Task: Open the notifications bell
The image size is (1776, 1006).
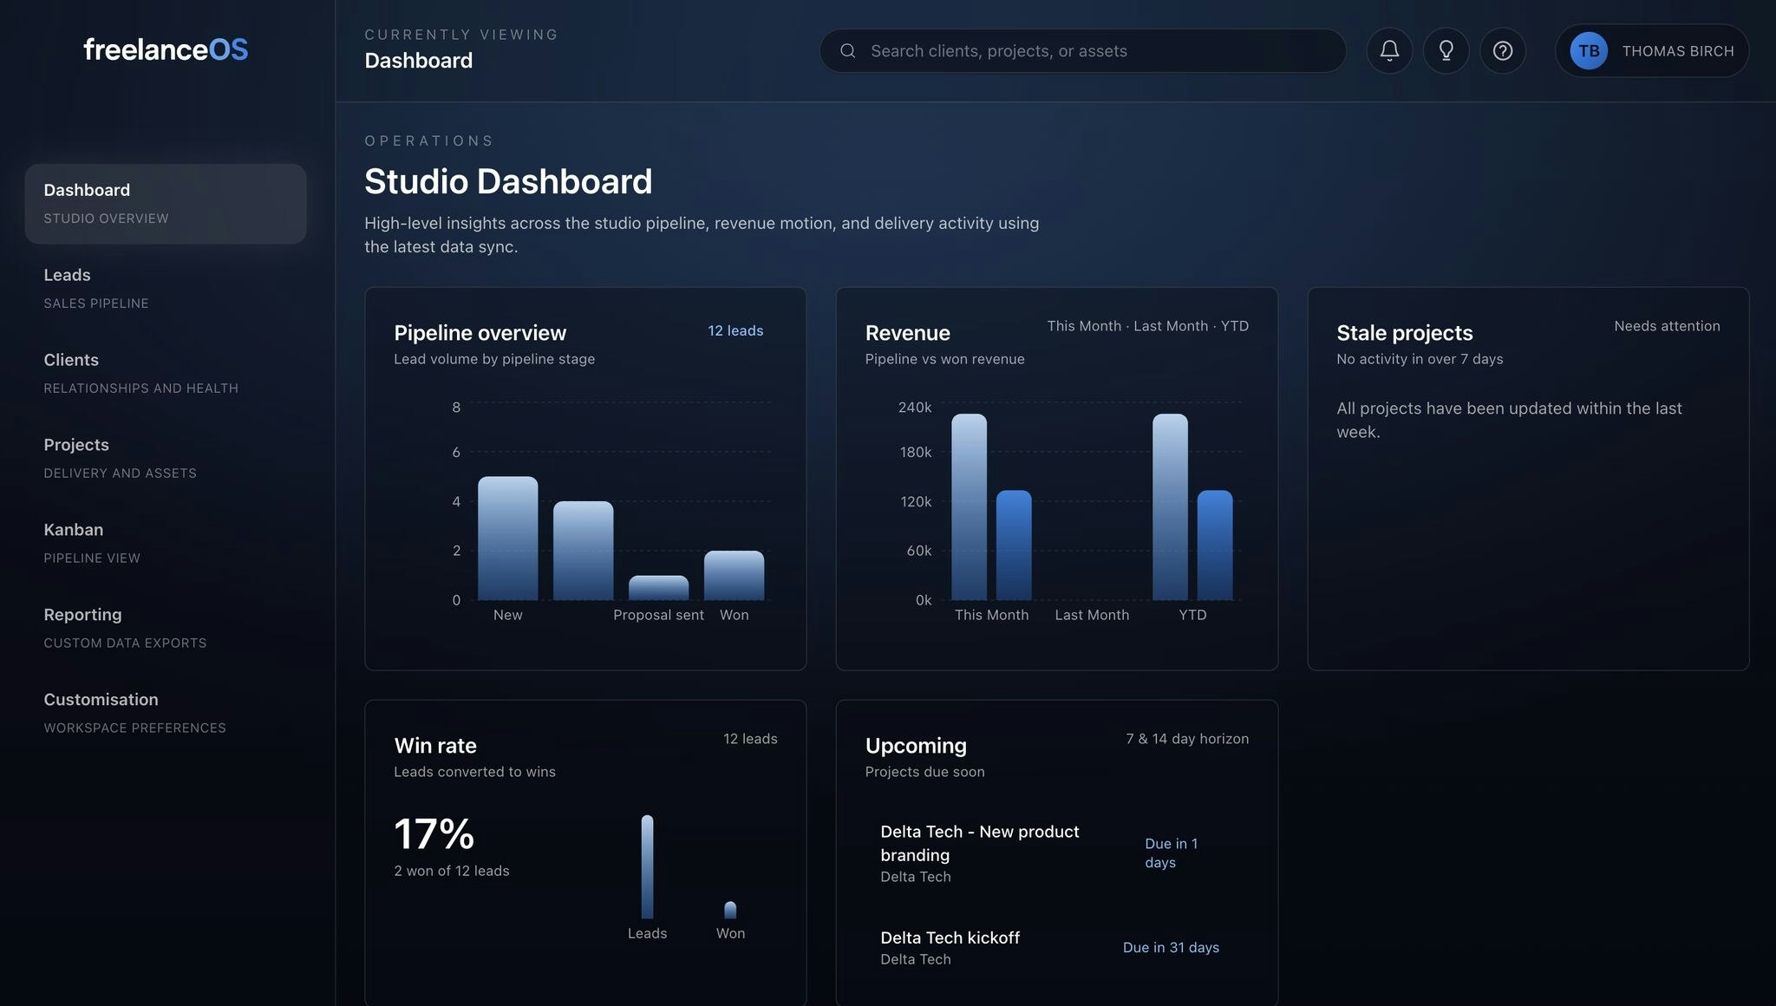Action: (x=1388, y=50)
